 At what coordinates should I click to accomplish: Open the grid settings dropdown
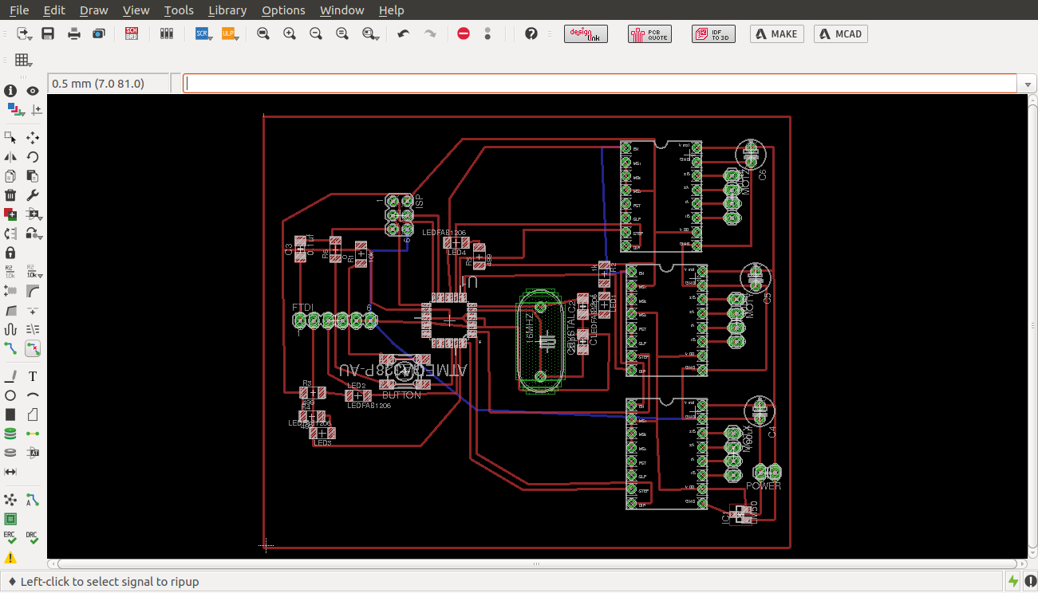pyautogui.click(x=23, y=61)
